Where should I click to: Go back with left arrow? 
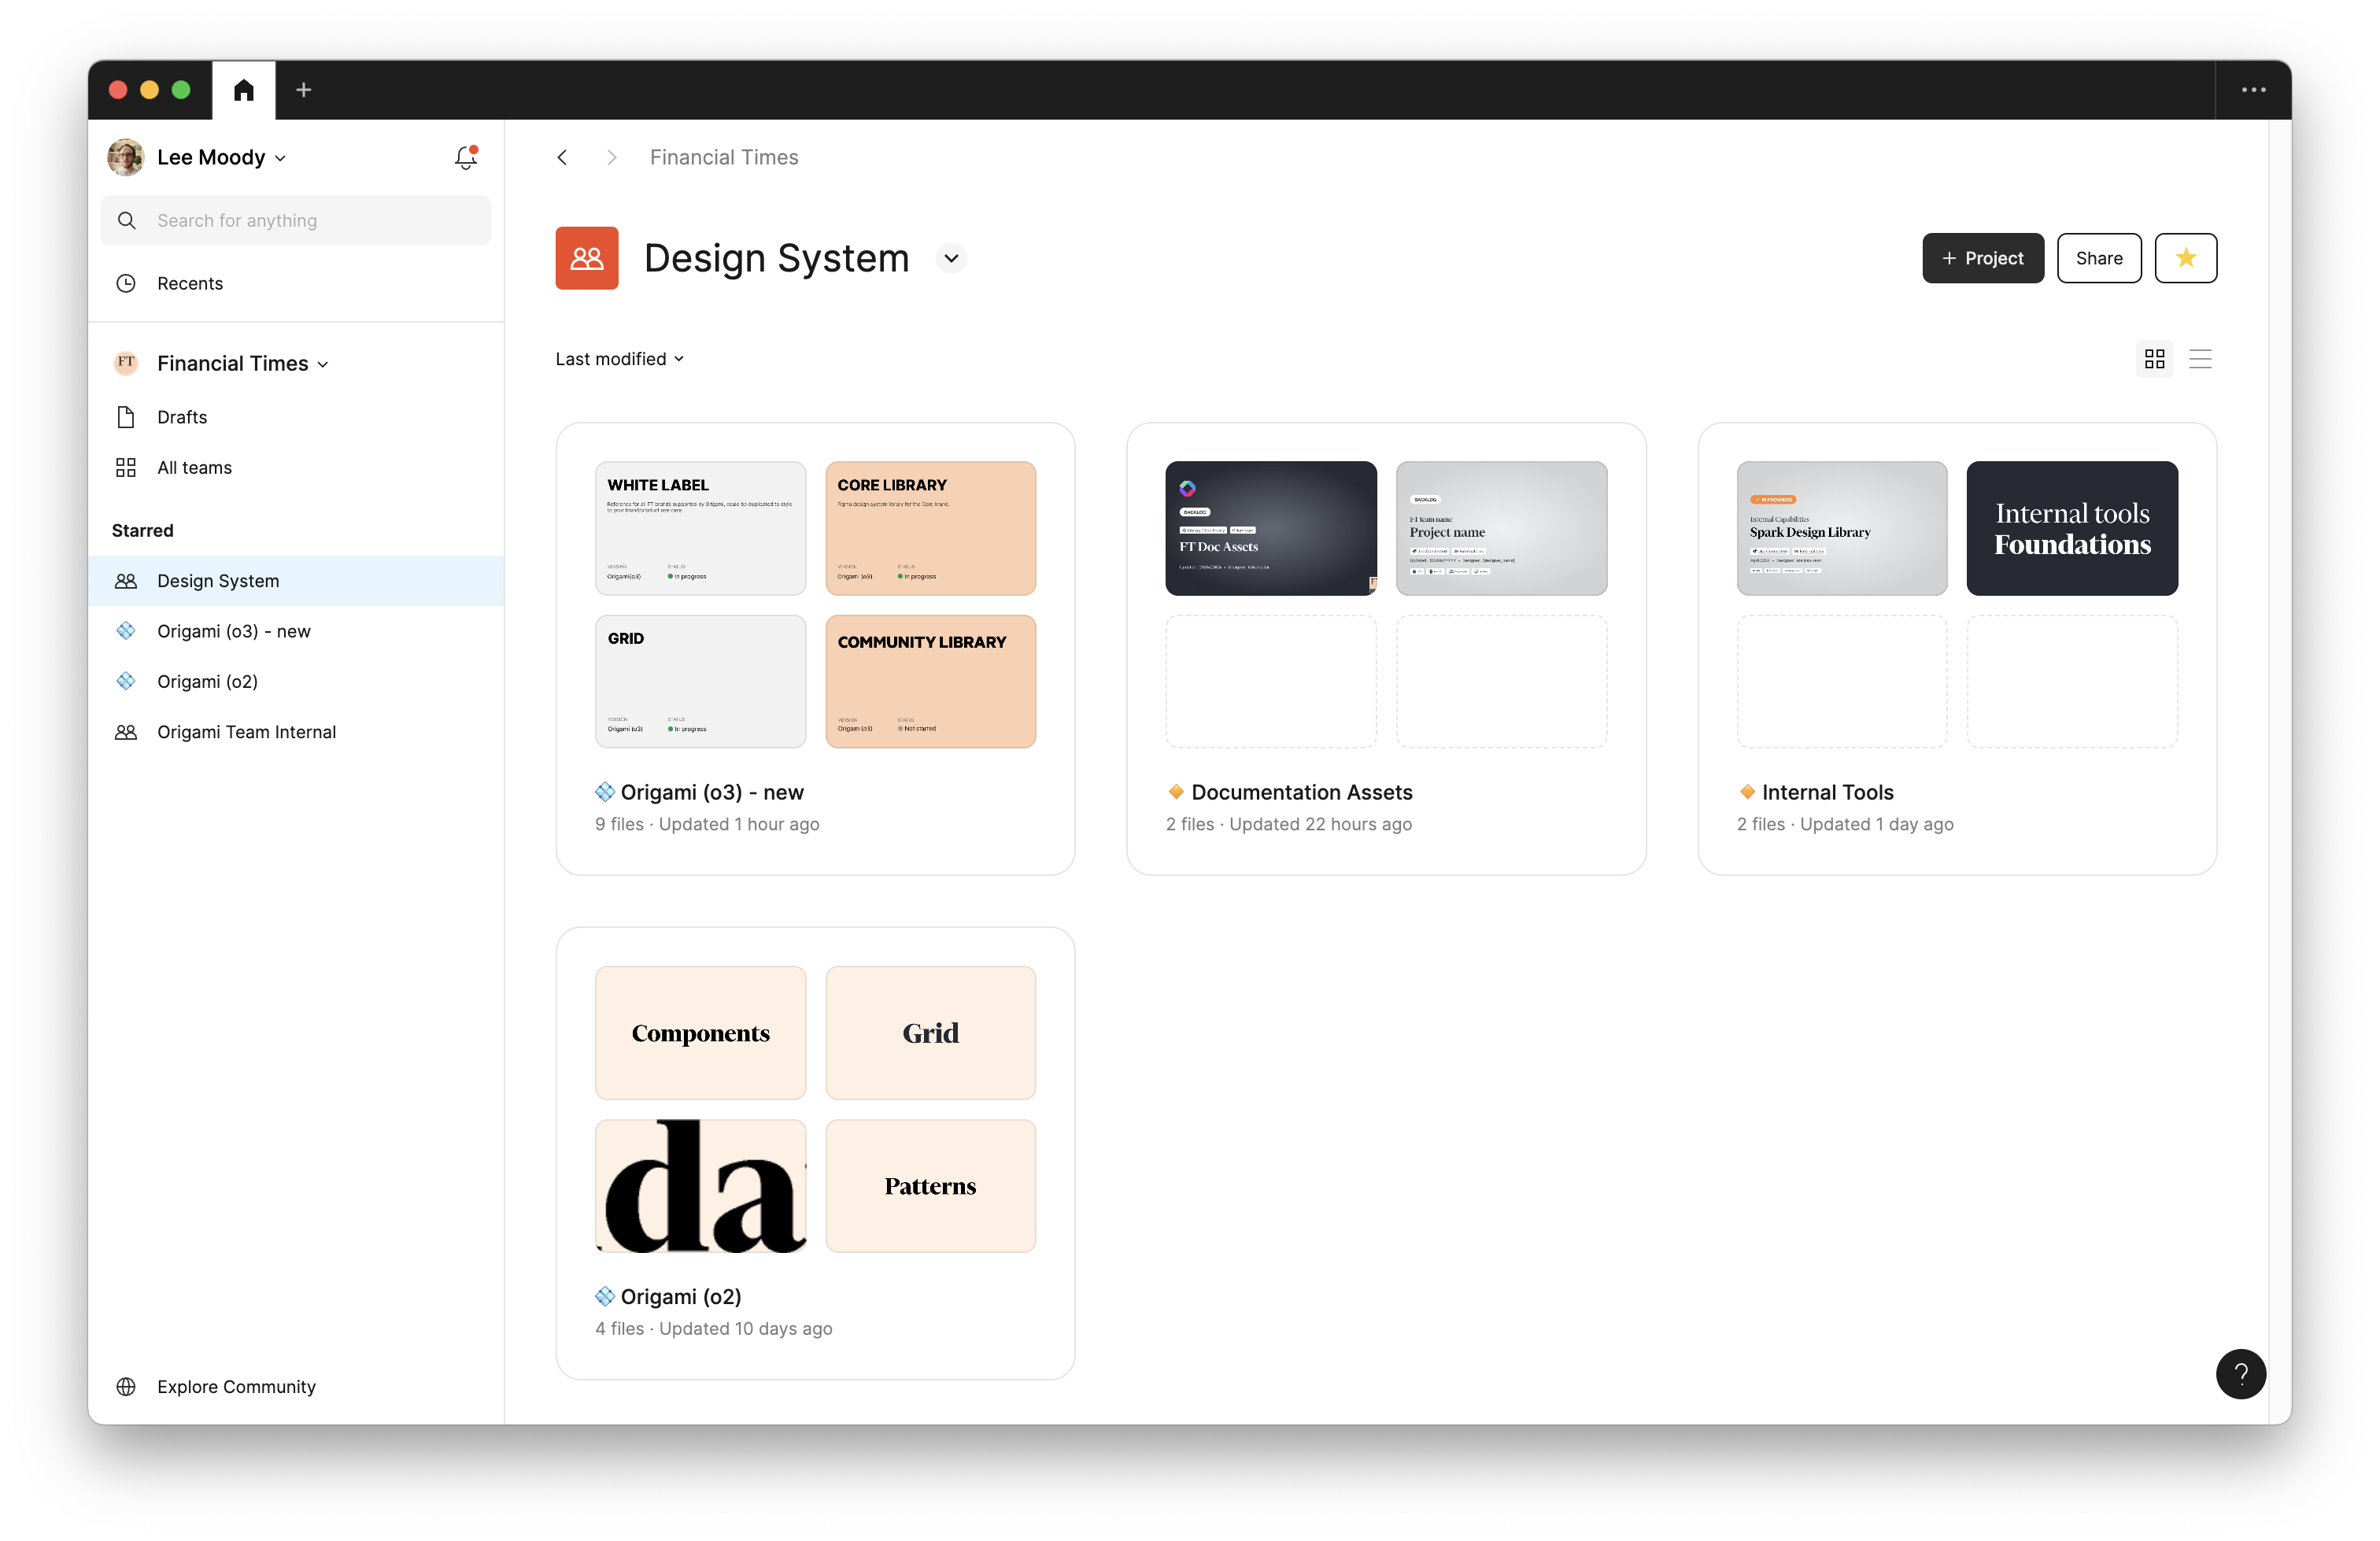[562, 157]
